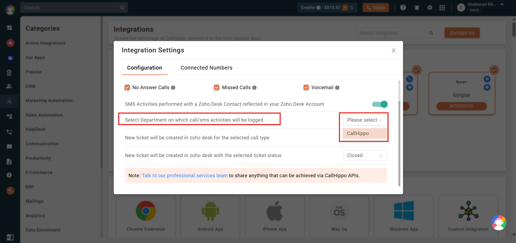Click the add credits plus icon

click(x=345, y=8)
